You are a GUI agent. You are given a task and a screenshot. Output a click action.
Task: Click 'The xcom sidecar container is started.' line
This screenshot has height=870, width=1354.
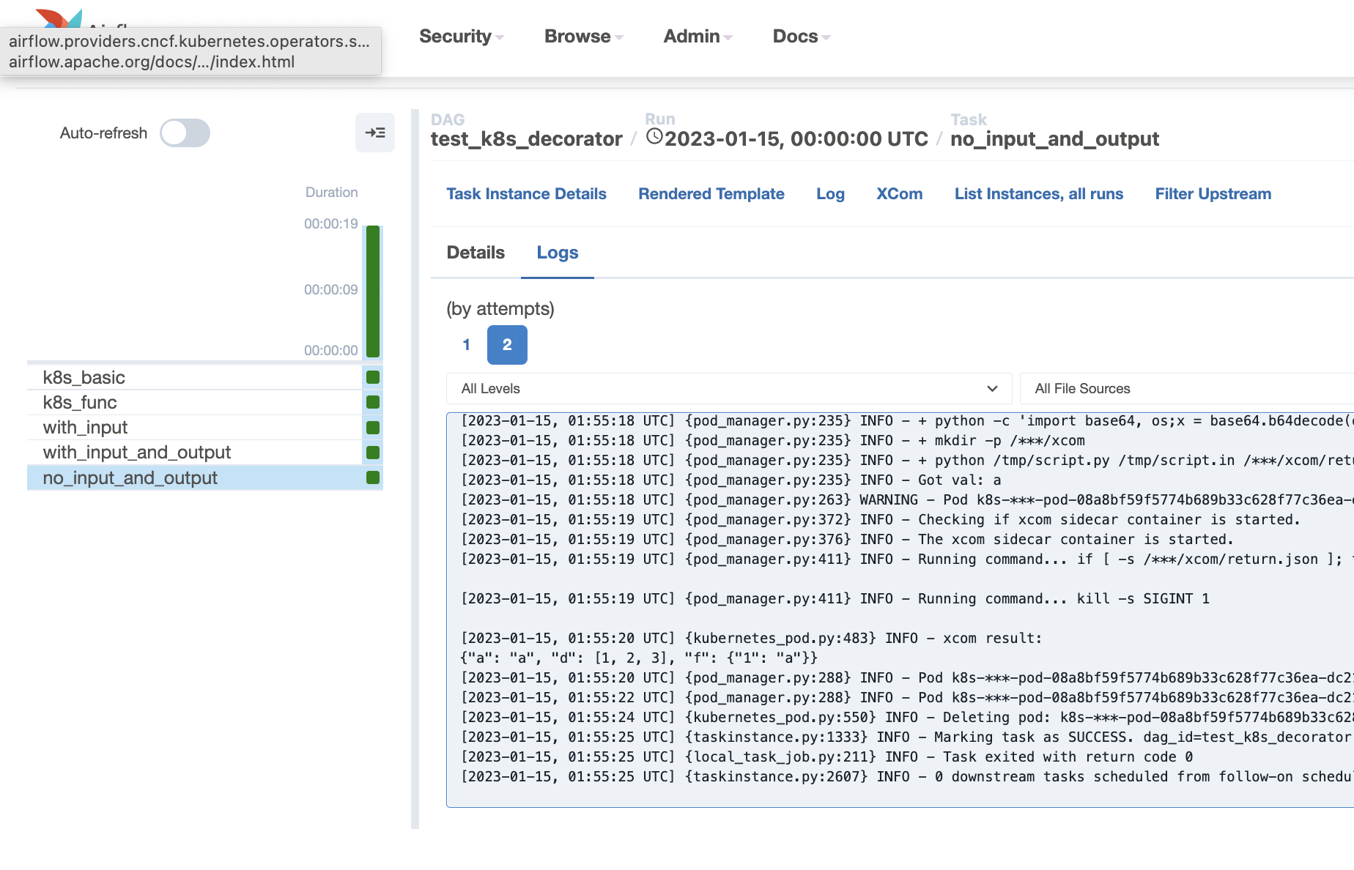(x=847, y=539)
